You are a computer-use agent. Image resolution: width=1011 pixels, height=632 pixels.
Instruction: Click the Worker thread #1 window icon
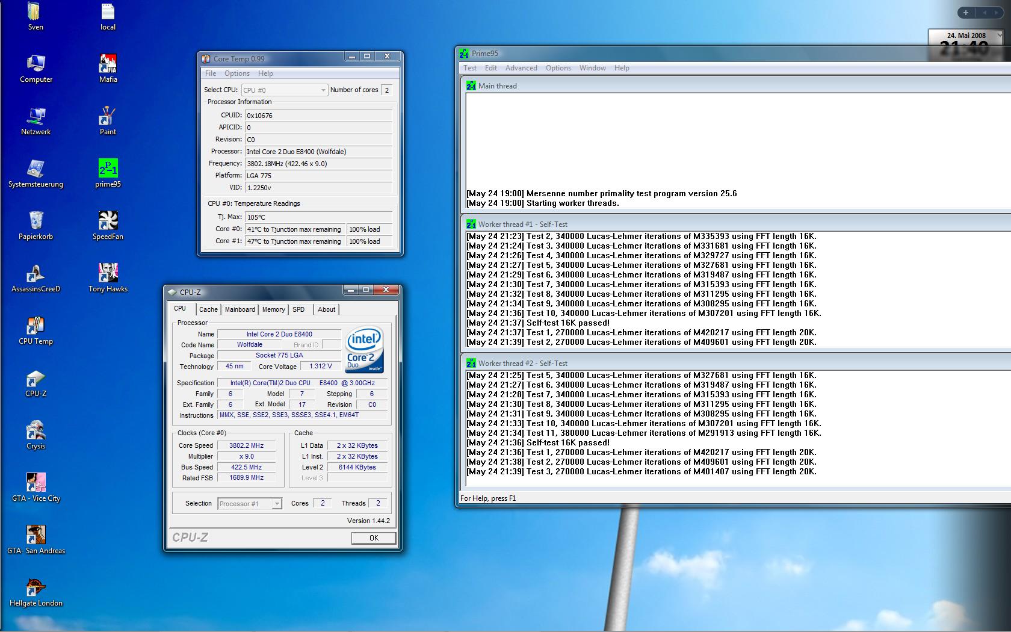point(471,225)
